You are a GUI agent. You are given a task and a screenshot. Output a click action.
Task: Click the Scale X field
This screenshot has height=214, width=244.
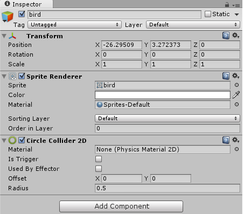tap(122, 64)
